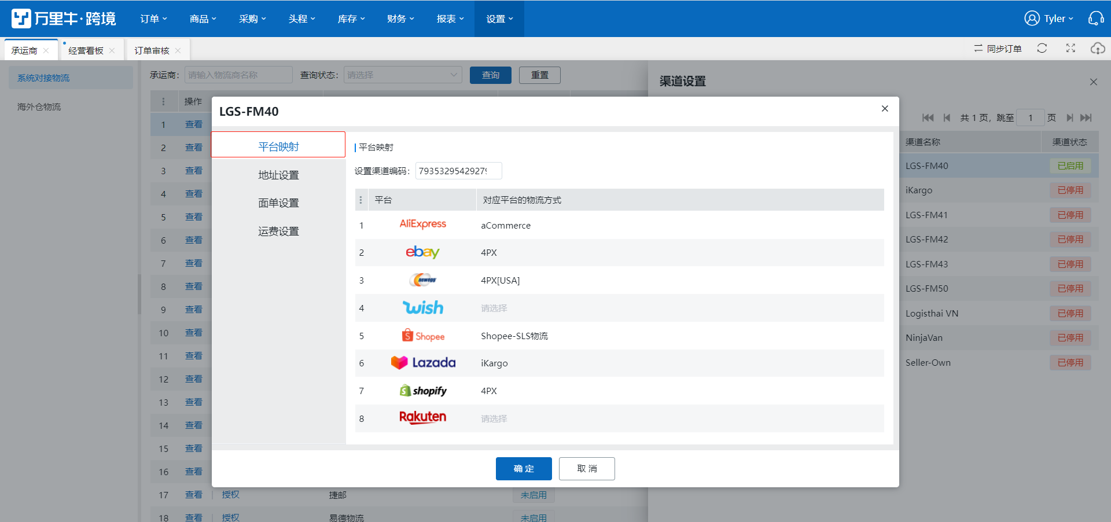Viewport: 1111px width, 522px height.
Task: Close the 经营看板 tab
Action: pyautogui.click(x=112, y=51)
